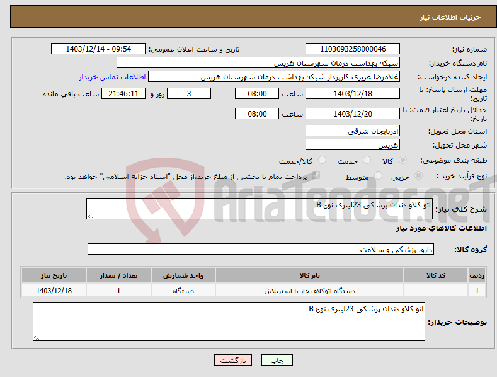497x377 pixels.
Task: Click the تعداد / مقدار column header
Action: tap(118, 275)
